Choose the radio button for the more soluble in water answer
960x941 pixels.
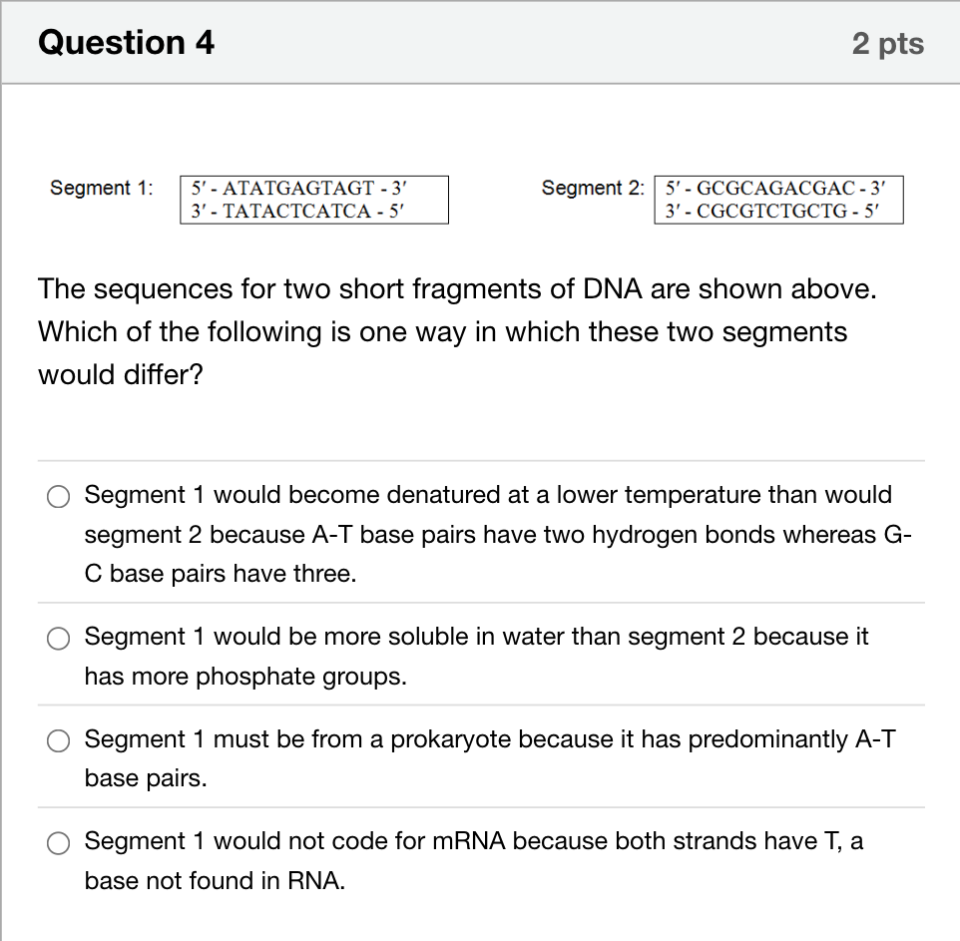pyautogui.click(x=58, y=638)
